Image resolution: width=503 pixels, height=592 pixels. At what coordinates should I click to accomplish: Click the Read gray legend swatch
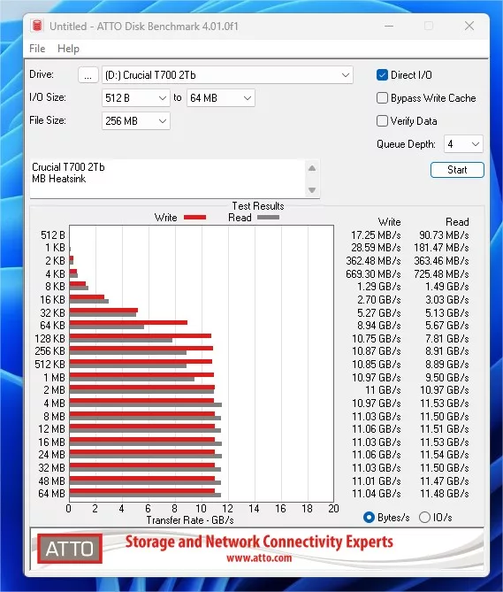coord(268,218)
